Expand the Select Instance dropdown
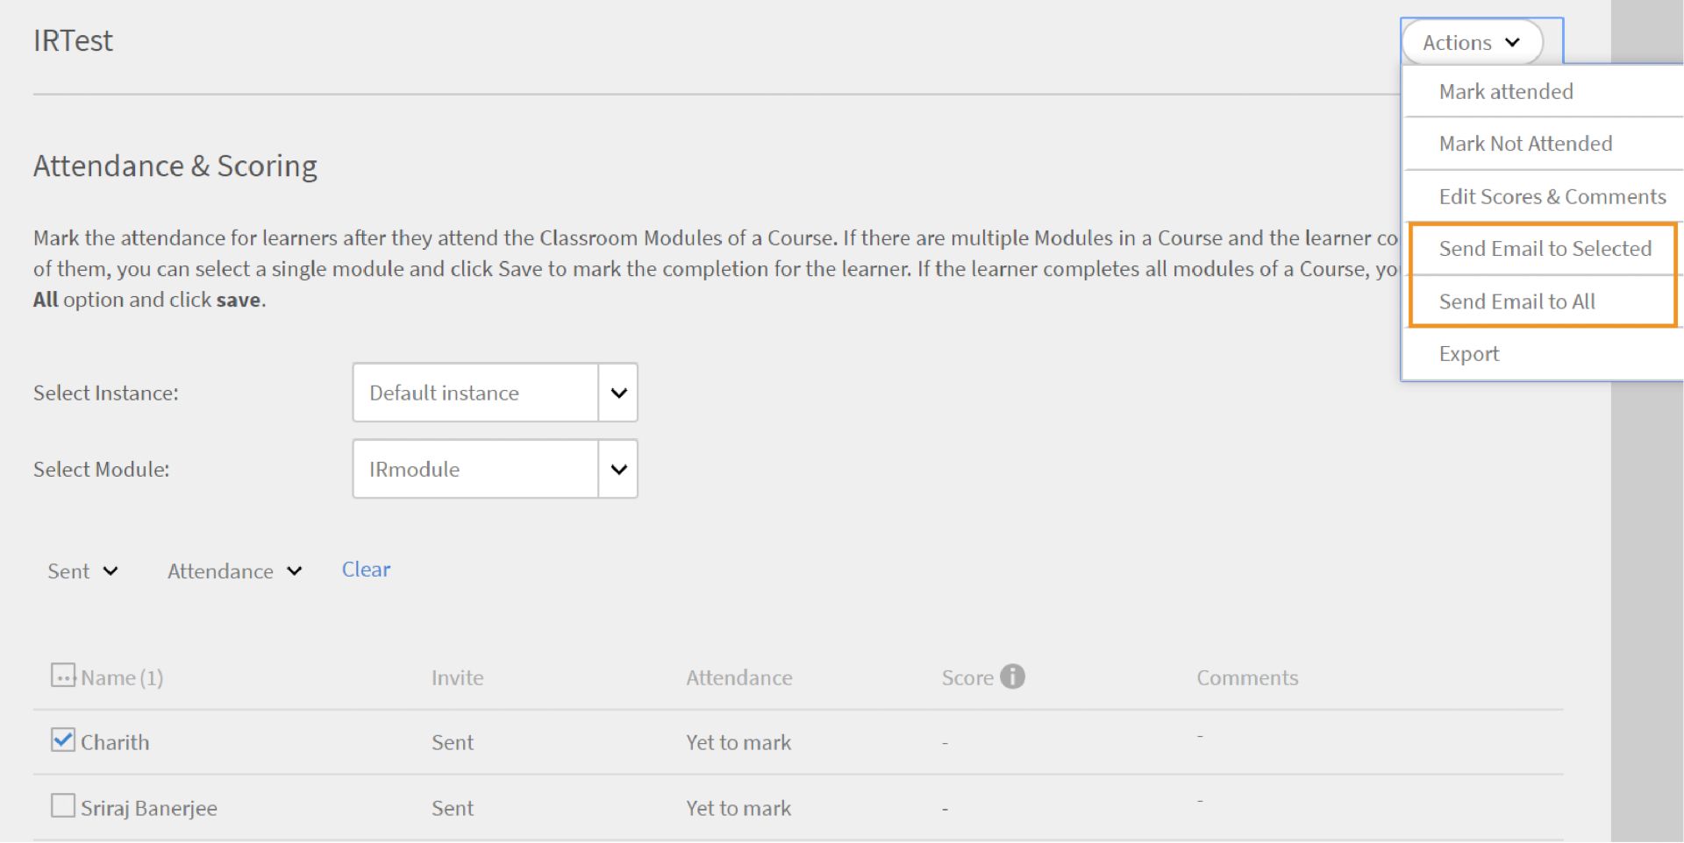The image size is (1684, 843). tap(617, 393)
